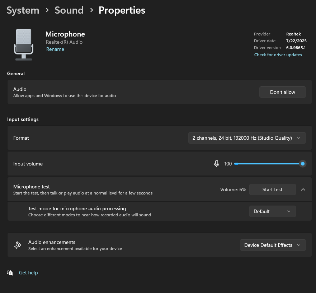Click the Volume: 6% indicator text
The height and width of the screenshot is (293, 316).
pyautogui.click(x=233, y=189)
